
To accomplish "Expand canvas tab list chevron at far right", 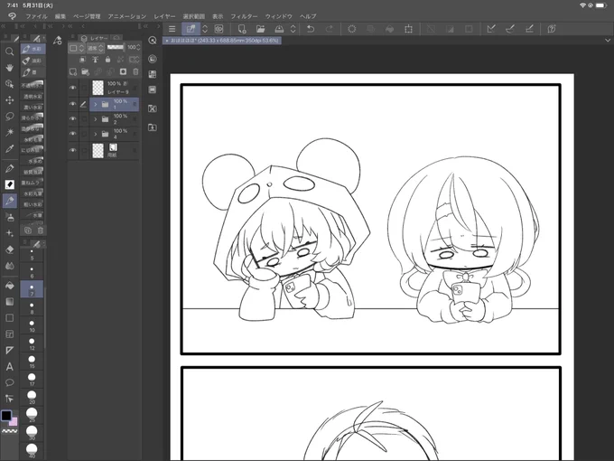I will point(608,41).
